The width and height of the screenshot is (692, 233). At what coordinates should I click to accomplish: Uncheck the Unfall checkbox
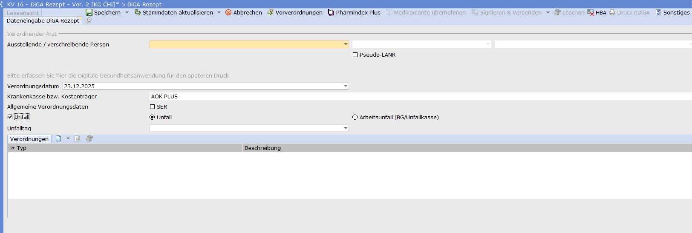coord(10,117)
